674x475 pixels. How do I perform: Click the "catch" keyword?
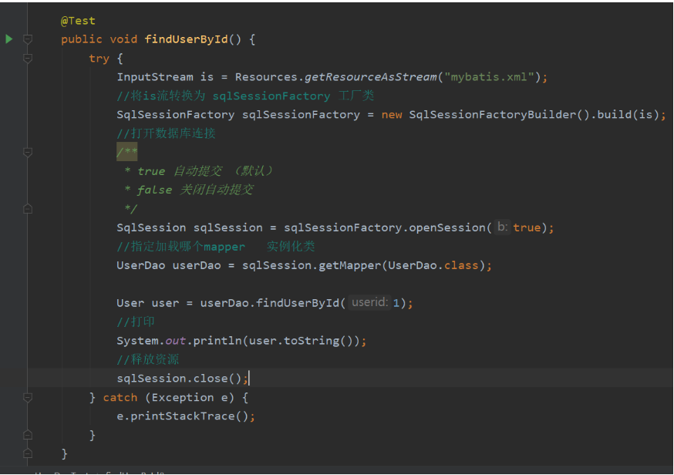pos(120,398)
